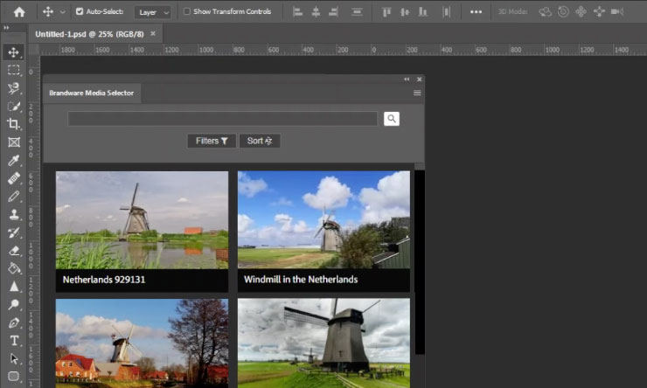Viewport: 647px width, 388px height.
Task: Click the Align right edges icon
Action: click(x=333, y=12)
